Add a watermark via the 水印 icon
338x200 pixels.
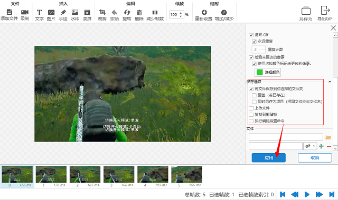coord(75,12)
